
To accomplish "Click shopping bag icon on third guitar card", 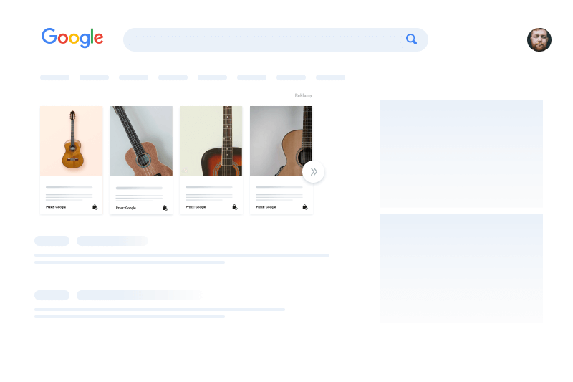I will pyautogui.click(x=235, y=207).
